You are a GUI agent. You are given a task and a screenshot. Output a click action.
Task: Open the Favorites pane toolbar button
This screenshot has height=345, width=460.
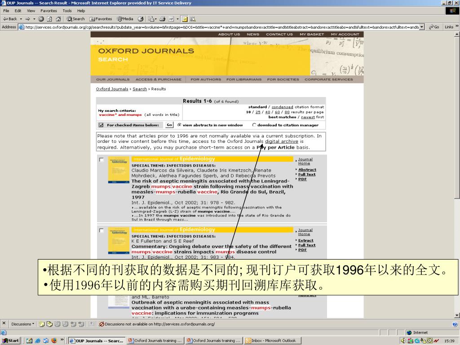[101, 19]
